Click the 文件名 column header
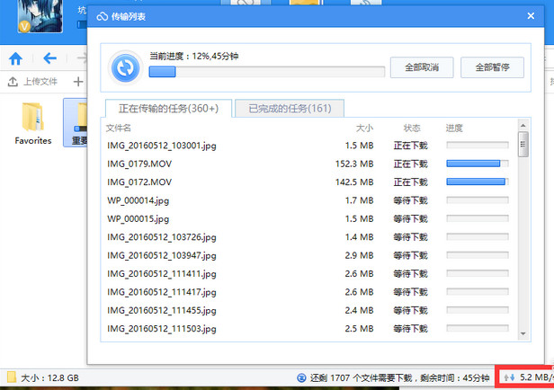The width and height of the screenshot is (554, 390). (x=119, y=128)
